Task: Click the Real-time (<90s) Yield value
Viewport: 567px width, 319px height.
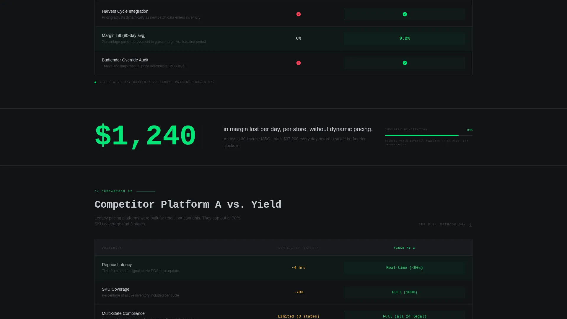Action: 405,268
